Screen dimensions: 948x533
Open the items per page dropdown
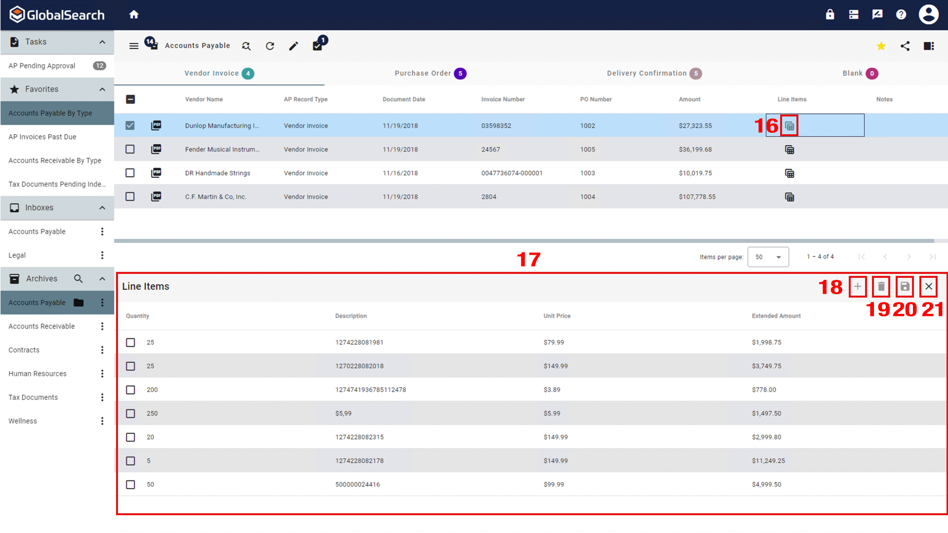click(768, 257)
